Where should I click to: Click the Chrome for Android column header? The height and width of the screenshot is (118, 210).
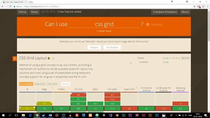click(x=146, y=89)
